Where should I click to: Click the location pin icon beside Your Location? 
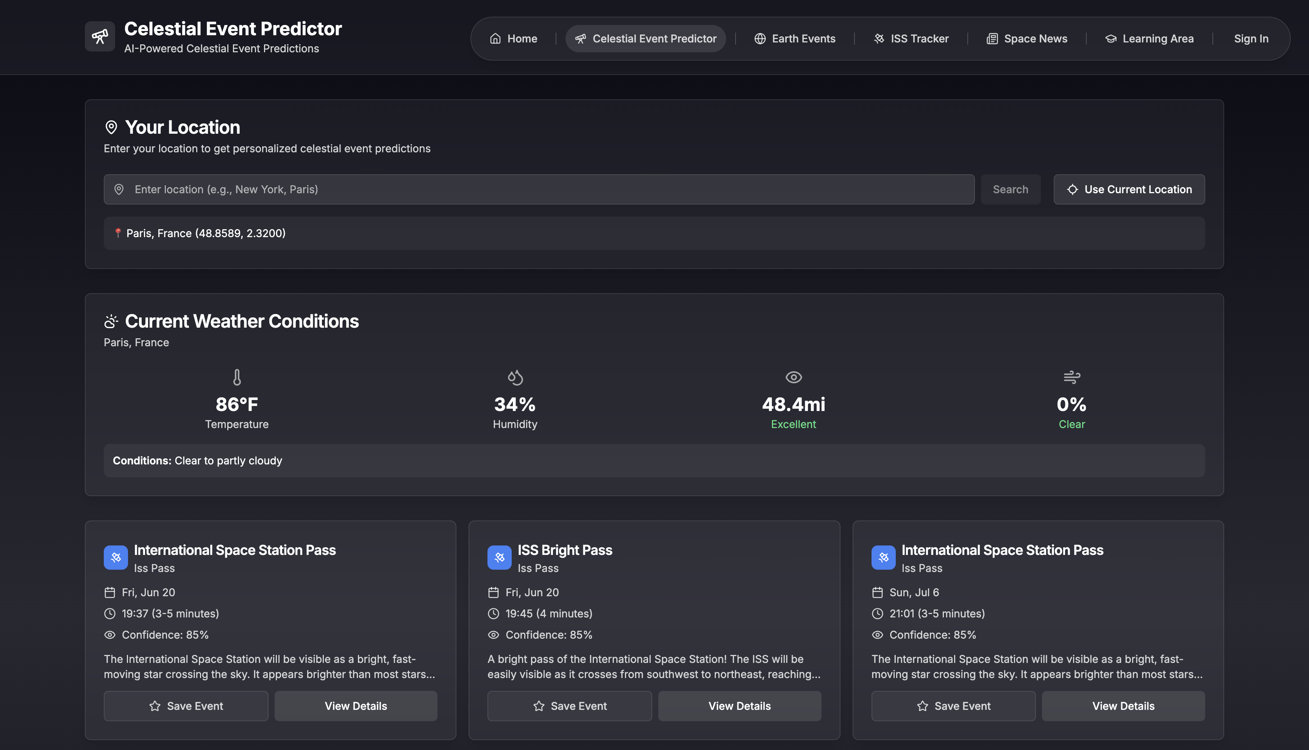click(111, 127)
